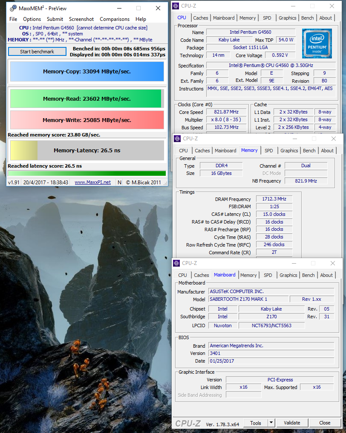The height and width of the screenshot is (433, 346).
Task: Click the Size value 16 GBytes
Action: click(221, 174)
